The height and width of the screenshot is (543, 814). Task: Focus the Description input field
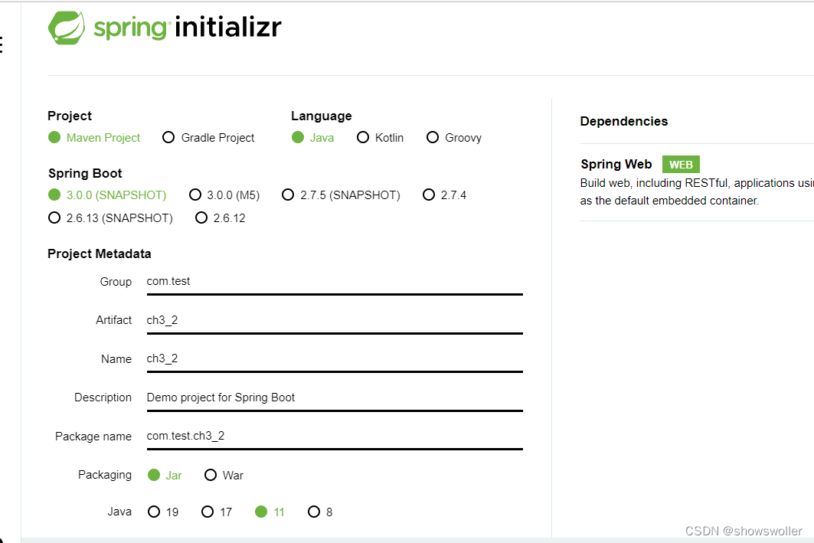[334, 398]
